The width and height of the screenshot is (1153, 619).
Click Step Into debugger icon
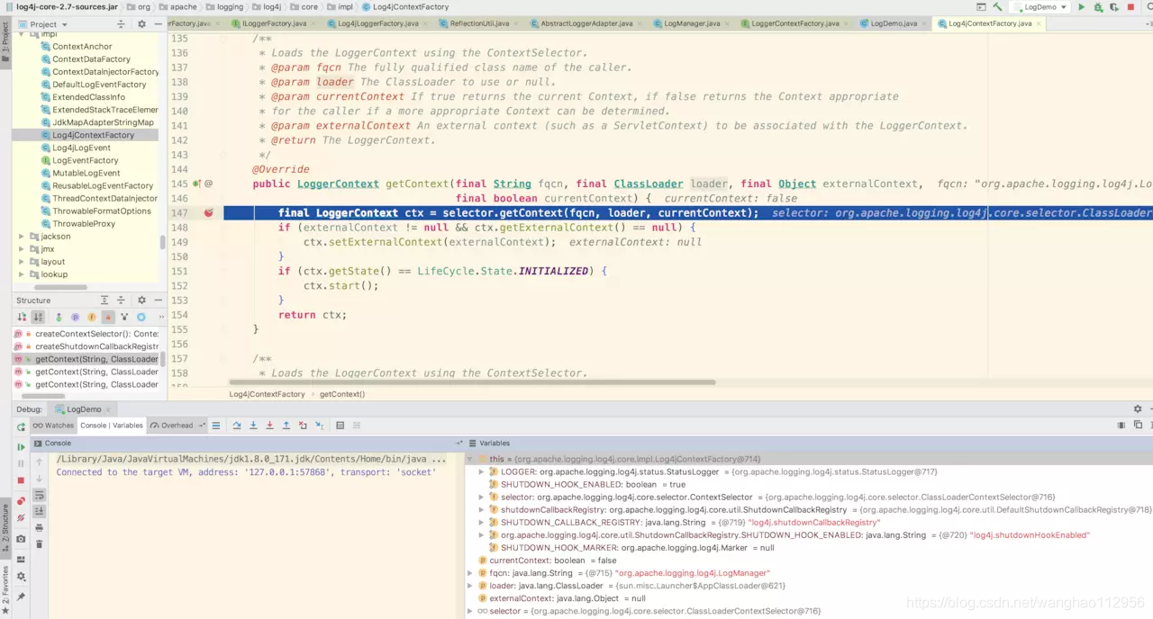pos(253,426)
